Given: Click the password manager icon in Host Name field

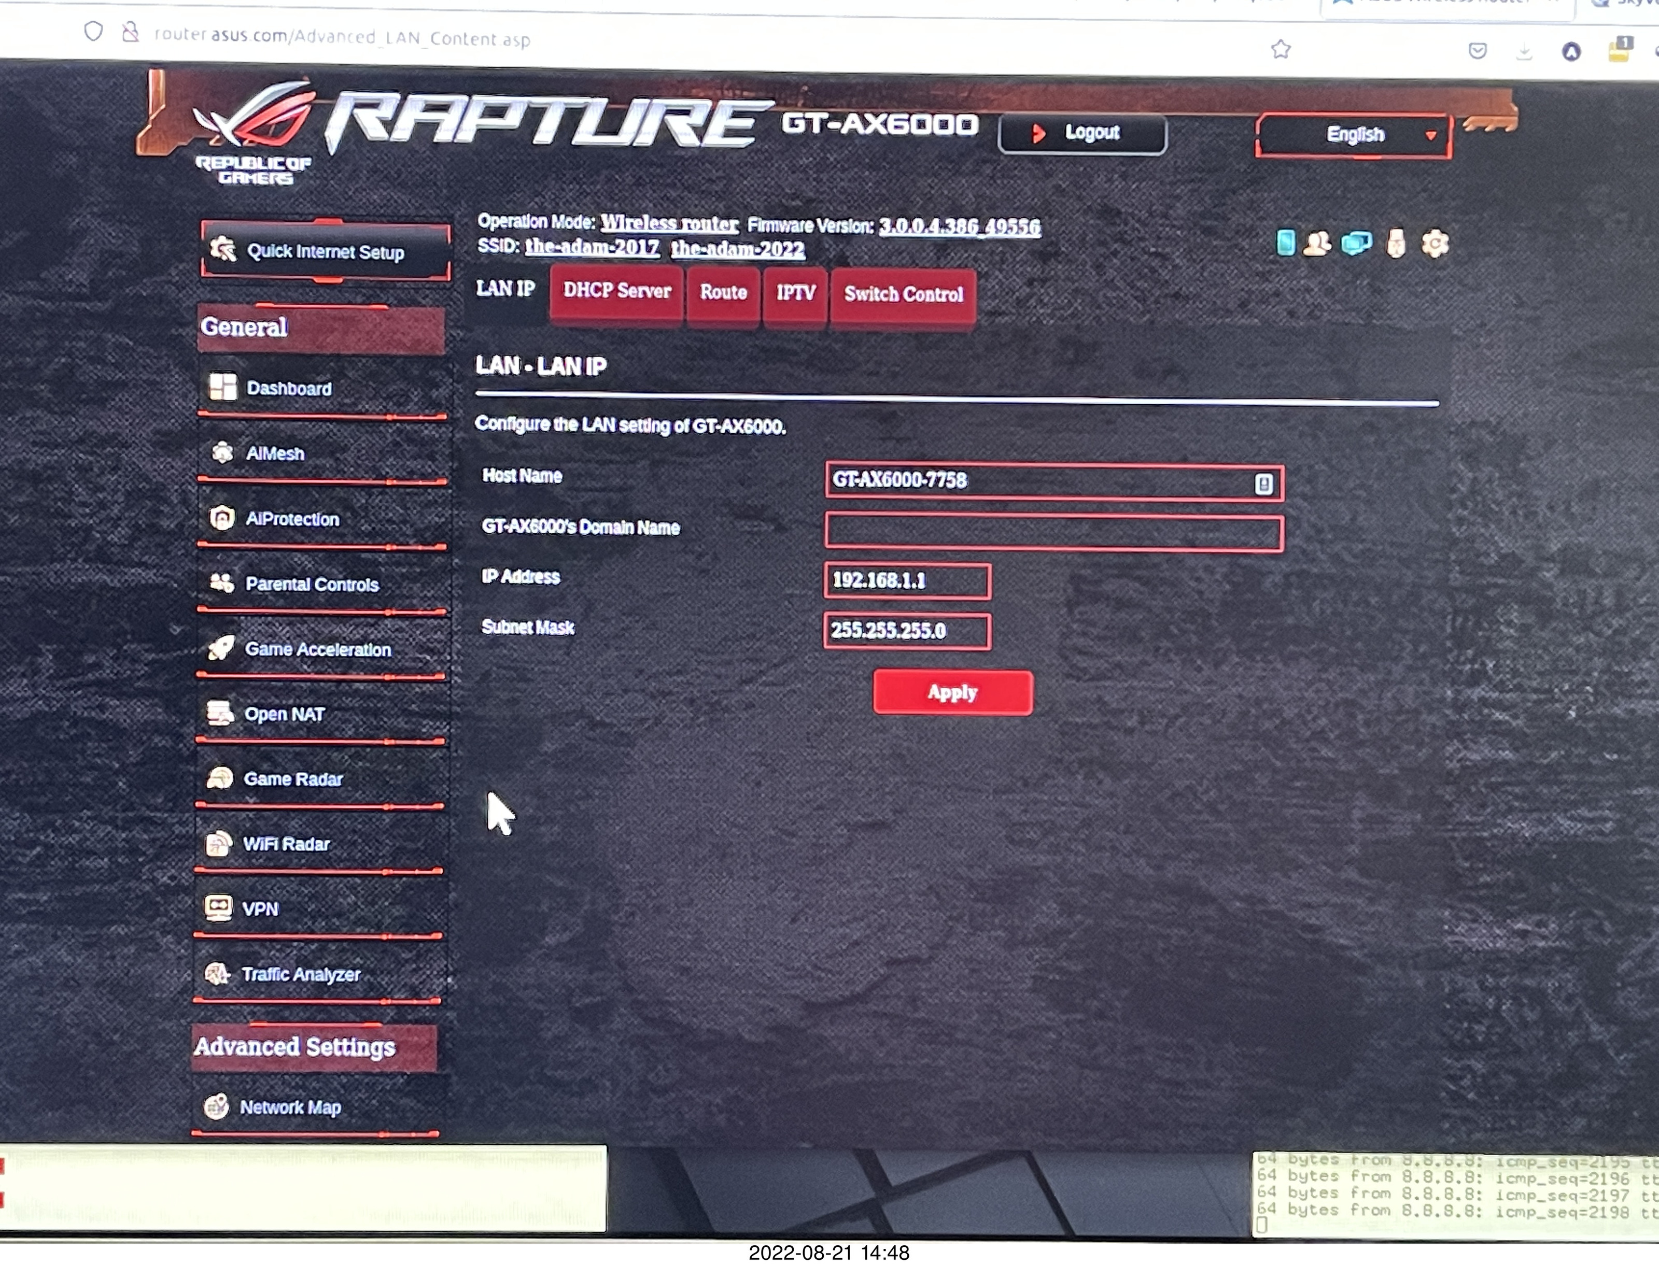Looking at the screenshot, I should click(x=1263, y=484).
